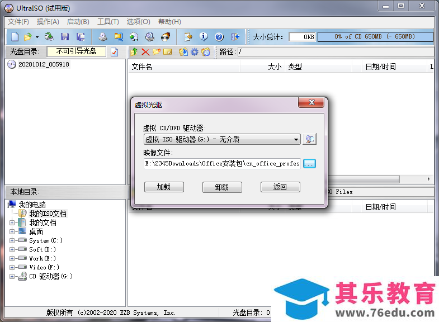Select disc tree item 20201012_005918

point(44,64)
